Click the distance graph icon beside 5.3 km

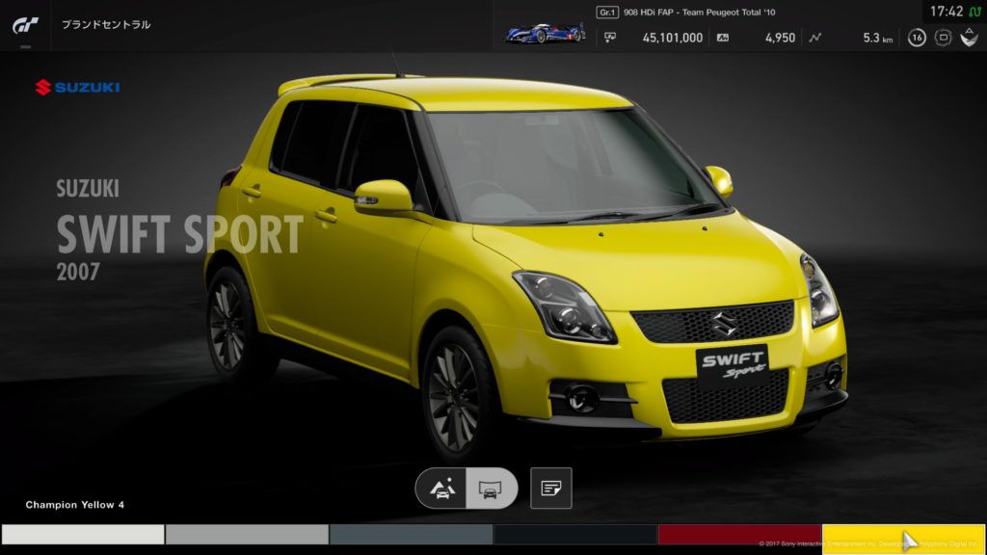point(815,38)
